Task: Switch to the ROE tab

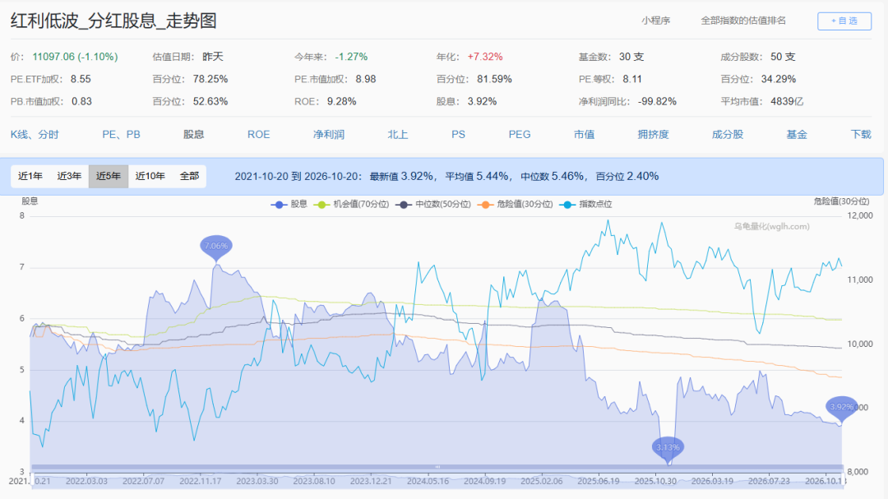Action: click(259, 135)
